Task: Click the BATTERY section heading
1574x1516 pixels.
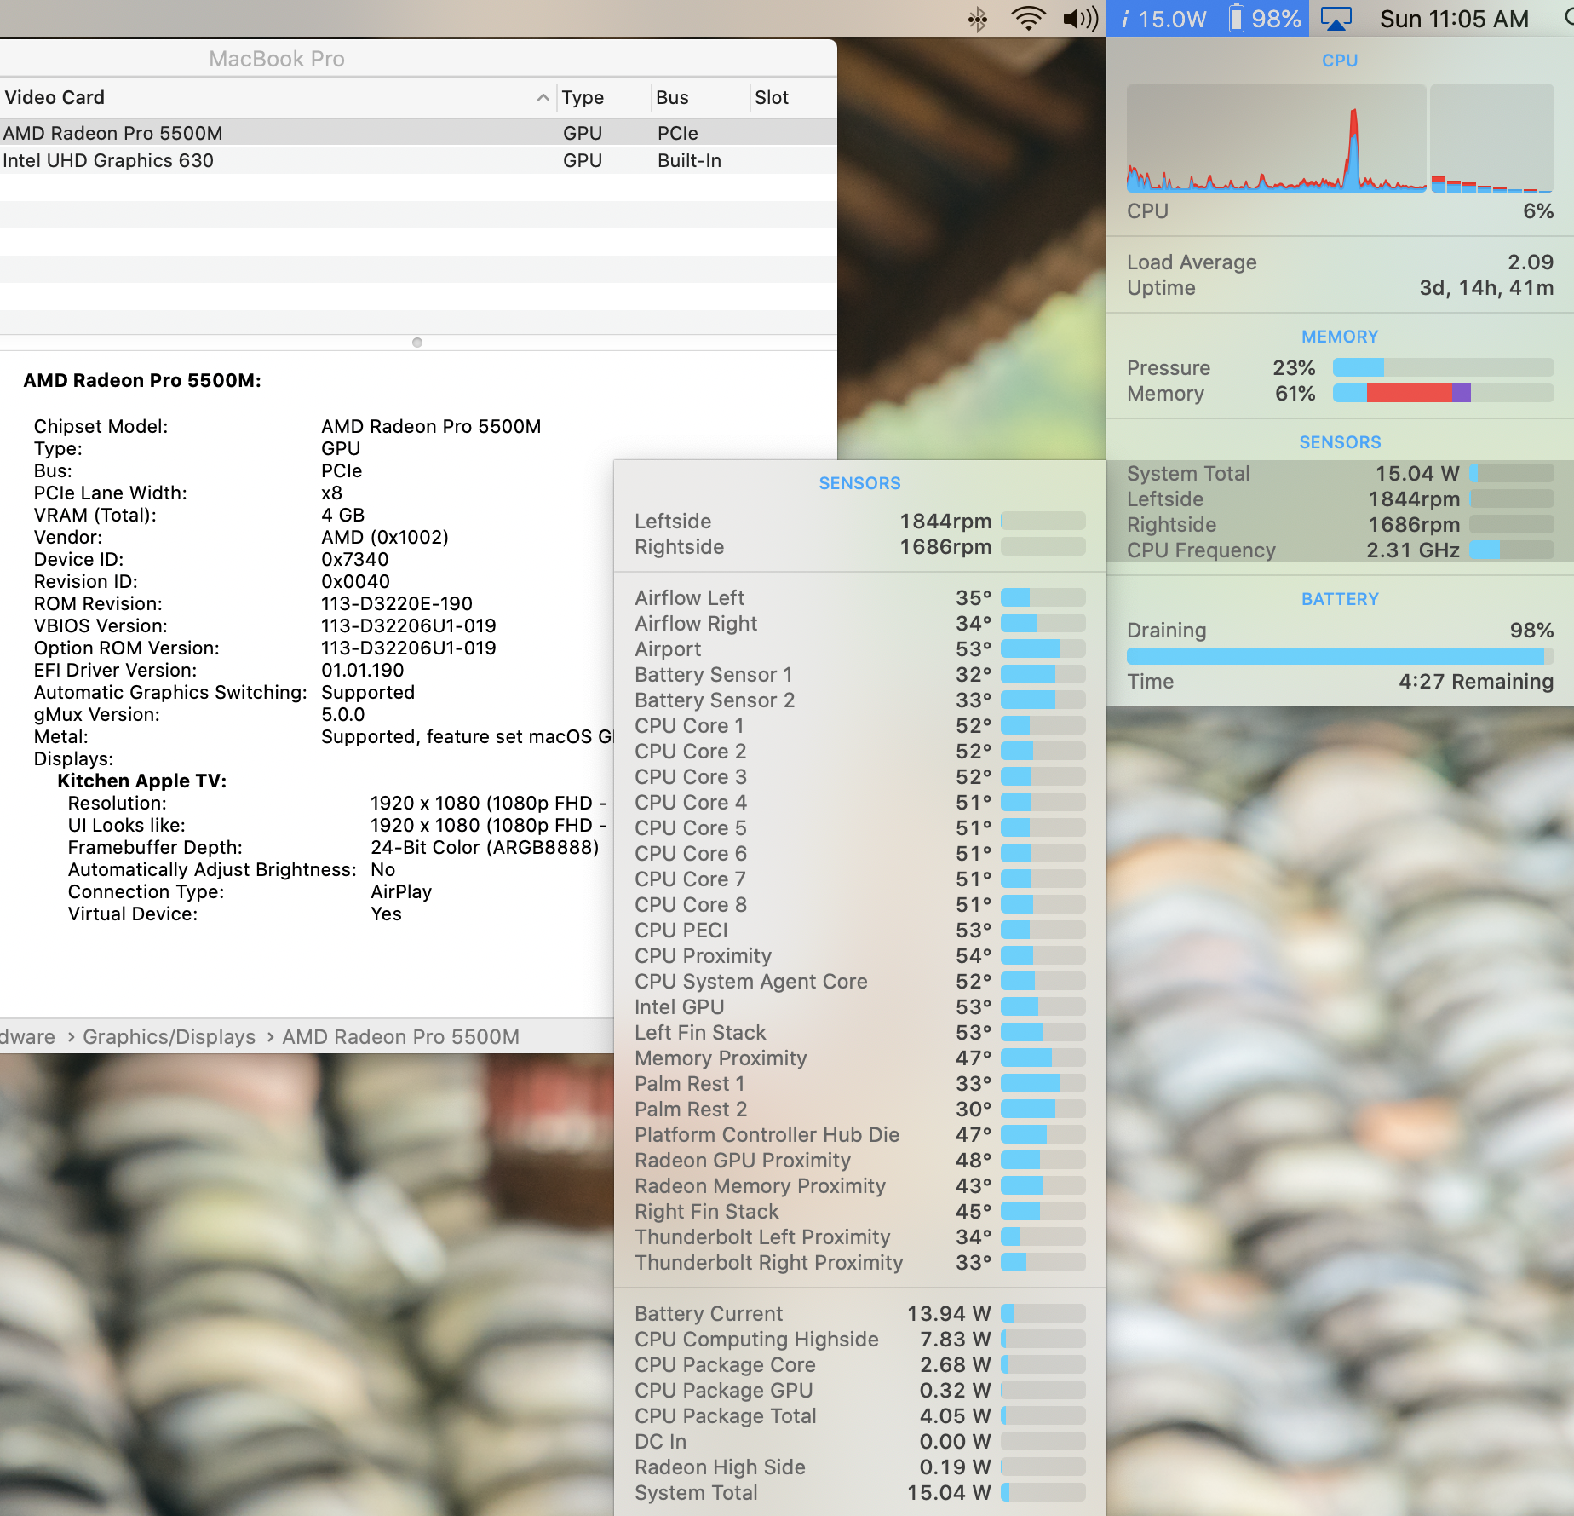Action: click(1340, 599)
